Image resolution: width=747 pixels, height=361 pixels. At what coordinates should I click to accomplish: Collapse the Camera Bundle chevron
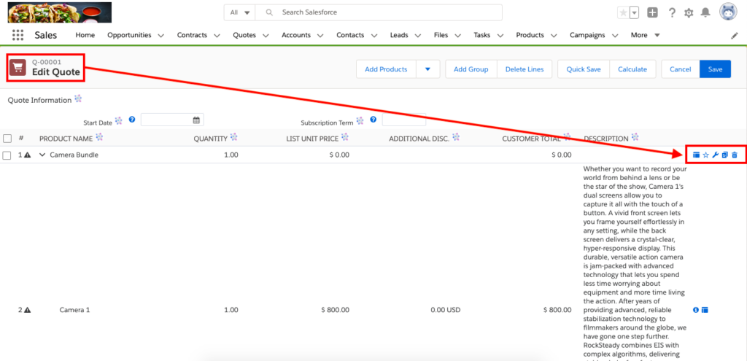pos(42,155)
